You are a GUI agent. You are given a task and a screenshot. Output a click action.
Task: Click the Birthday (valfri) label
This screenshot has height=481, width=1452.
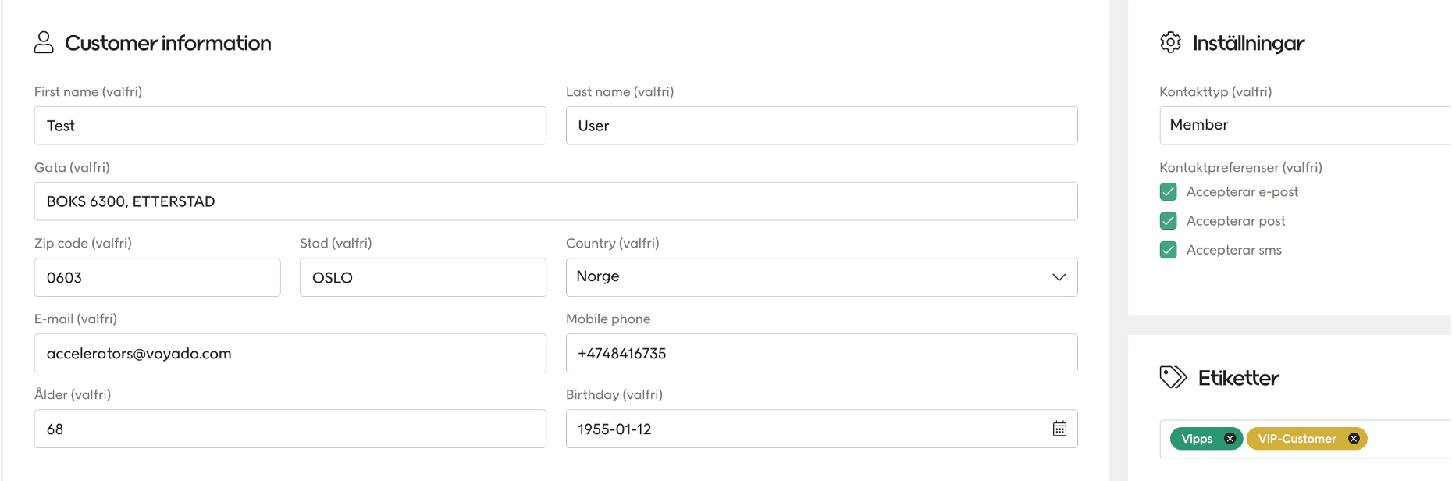[x=614, y=394]
